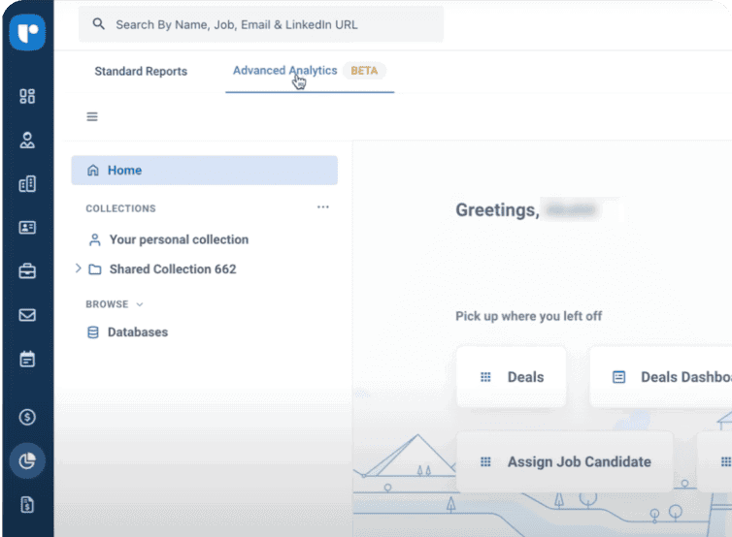This screenshot has height=537, width=732.
Task: Collapse the Browse section chevron
Action: tap(139, 304)
